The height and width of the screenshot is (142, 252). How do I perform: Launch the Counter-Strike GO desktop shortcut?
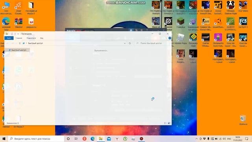tap(206, 24)
